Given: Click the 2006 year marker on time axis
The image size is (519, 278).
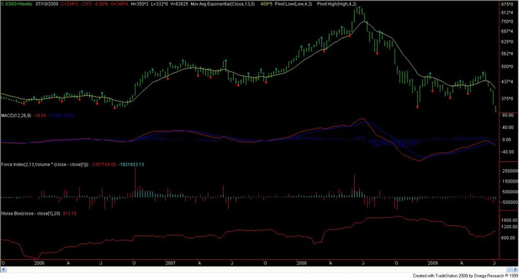Looking at the screenshot, I should (x=39, y=262).
